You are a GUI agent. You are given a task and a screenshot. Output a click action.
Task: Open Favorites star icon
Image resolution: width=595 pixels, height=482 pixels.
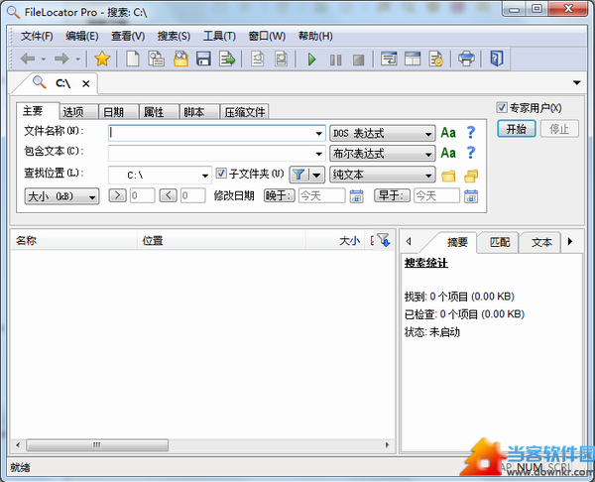click(x=102, y=59)
